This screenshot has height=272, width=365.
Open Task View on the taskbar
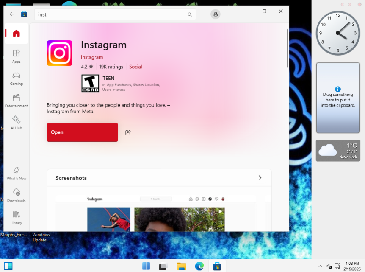tap(163, 266)
